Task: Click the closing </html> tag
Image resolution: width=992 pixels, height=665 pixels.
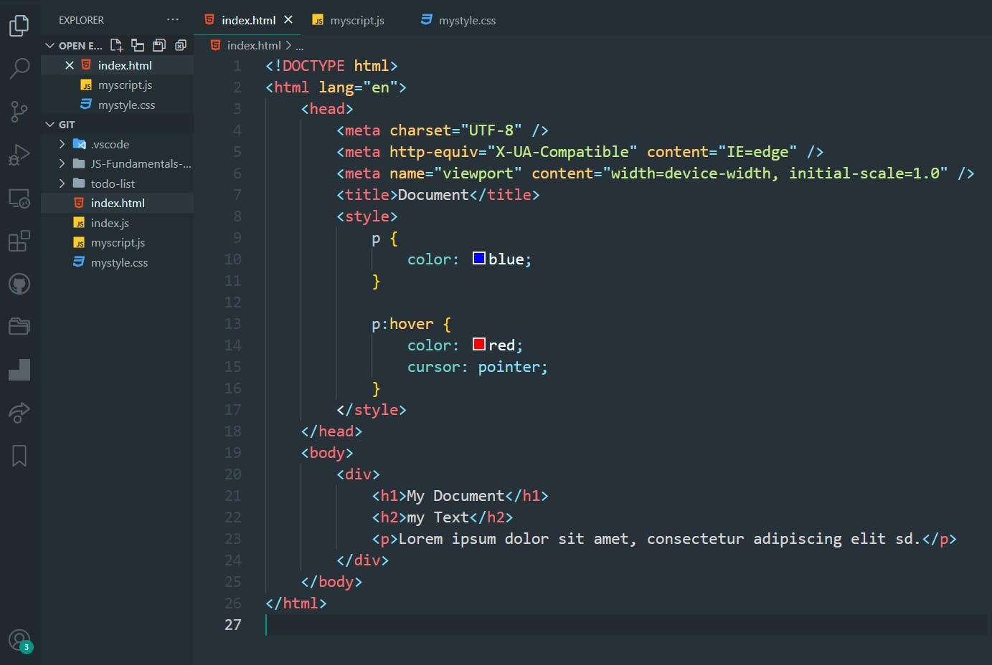Action: [296, 603]
